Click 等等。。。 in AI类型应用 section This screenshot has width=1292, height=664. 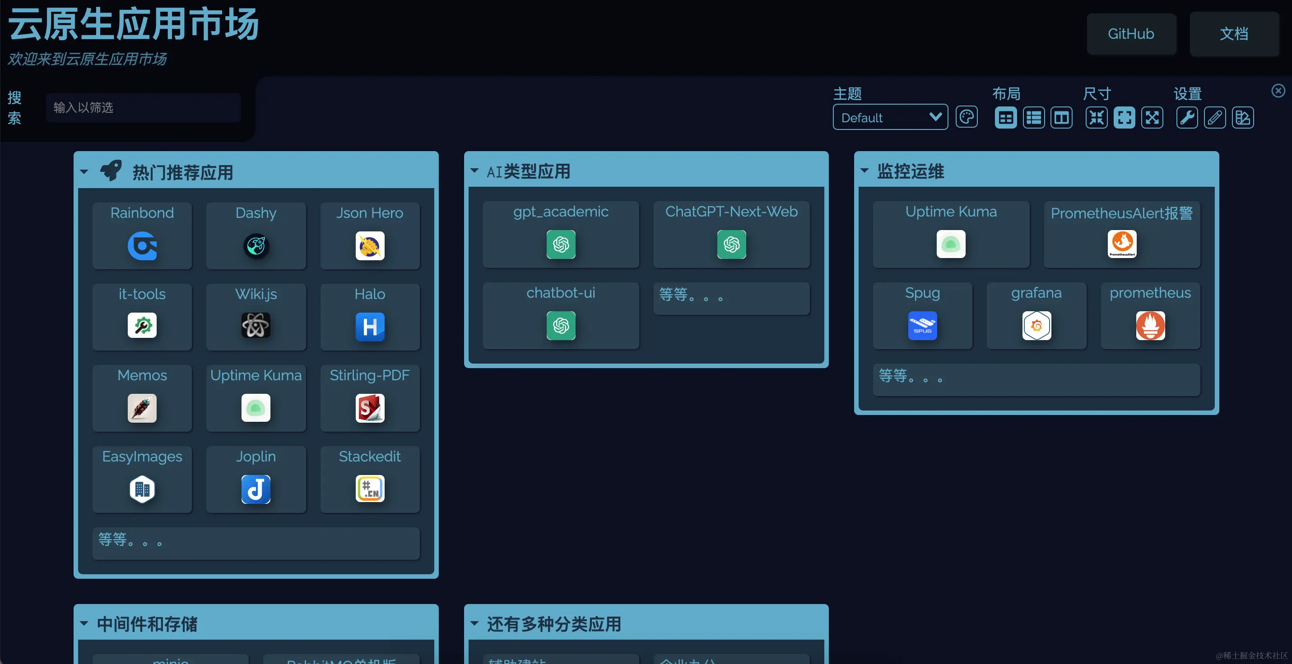tap(731, 298)
